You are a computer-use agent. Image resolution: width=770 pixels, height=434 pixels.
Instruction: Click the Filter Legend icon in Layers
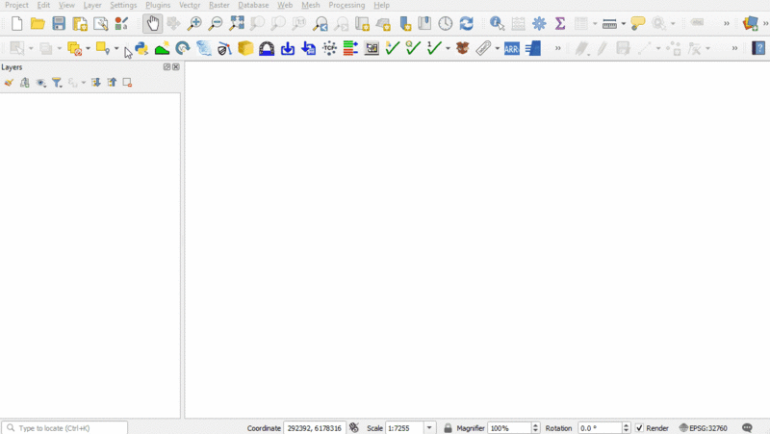57,83
